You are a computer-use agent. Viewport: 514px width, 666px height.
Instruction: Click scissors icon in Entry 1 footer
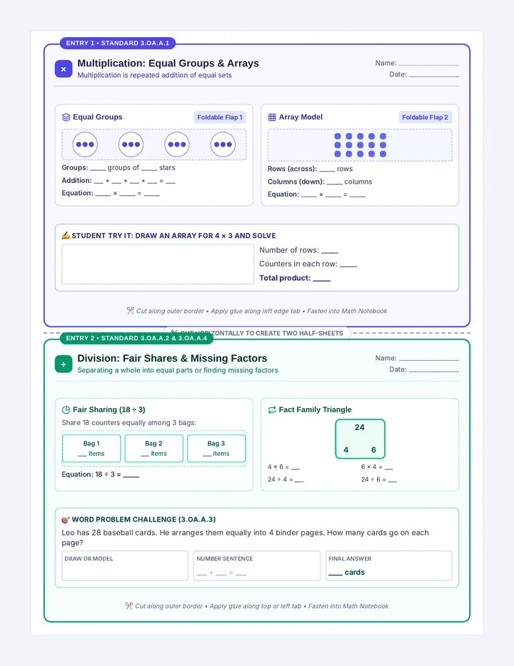point(131,311)
